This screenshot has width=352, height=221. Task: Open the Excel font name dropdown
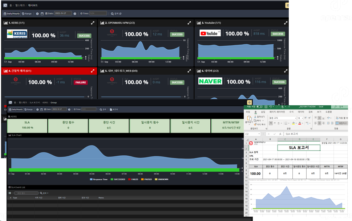tap(295, 118)
